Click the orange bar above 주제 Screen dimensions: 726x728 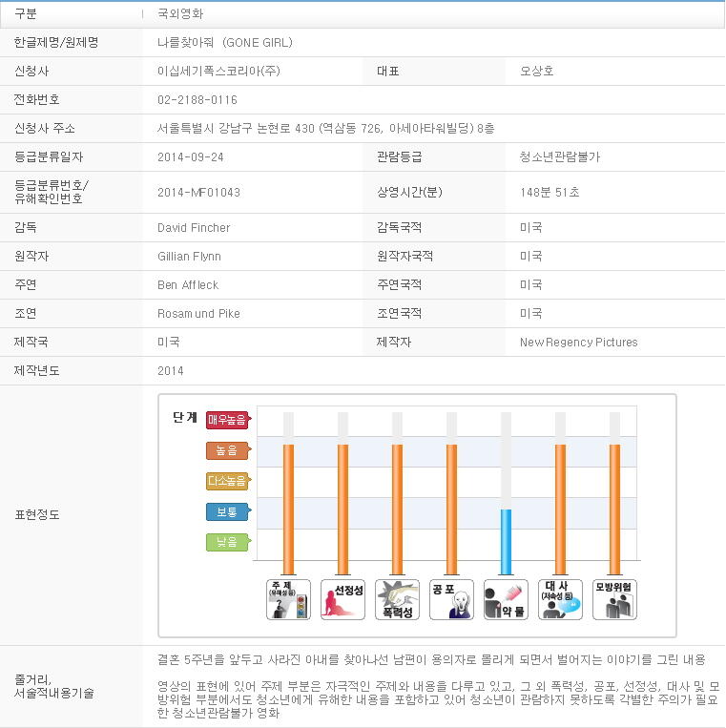pos(288,510)
